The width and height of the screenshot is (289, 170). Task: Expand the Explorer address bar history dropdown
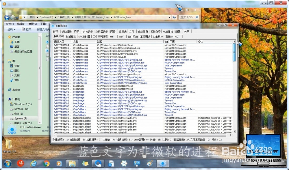point(170,17)
